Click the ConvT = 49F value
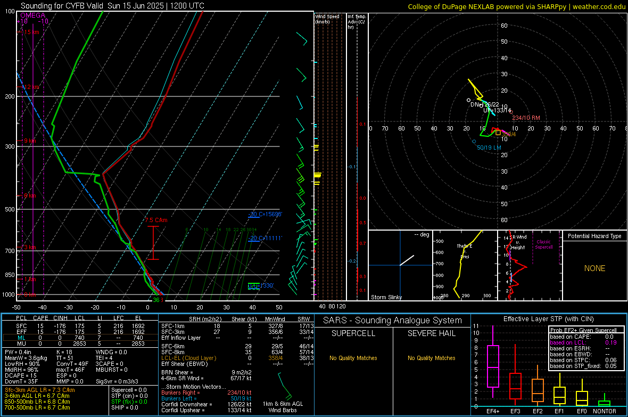 coord(72,364)
